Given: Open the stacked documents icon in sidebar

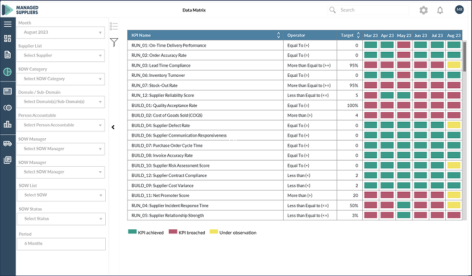Looking at the screenshot, I should click(x=7, y=160).
